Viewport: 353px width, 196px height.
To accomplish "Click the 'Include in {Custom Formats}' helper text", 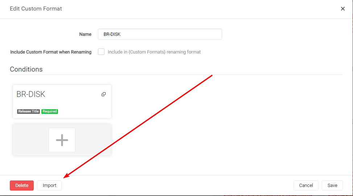I will pos(154,52).
